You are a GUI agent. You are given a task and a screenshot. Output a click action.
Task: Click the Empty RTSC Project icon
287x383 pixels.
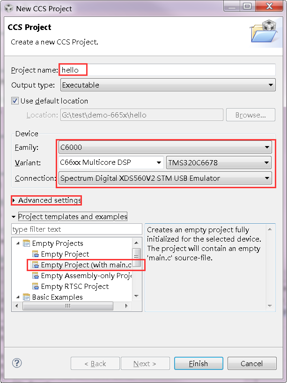36,286
